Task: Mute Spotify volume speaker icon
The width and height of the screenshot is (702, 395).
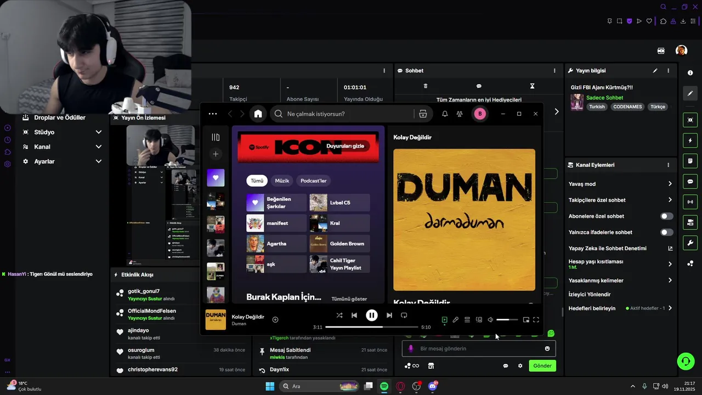Action: tap(490, 320)
